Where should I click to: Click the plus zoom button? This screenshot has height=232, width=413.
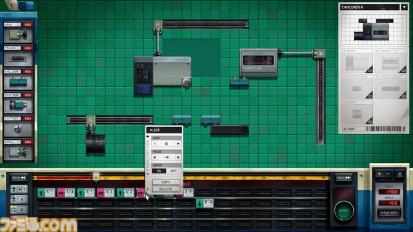pos(379,174)
